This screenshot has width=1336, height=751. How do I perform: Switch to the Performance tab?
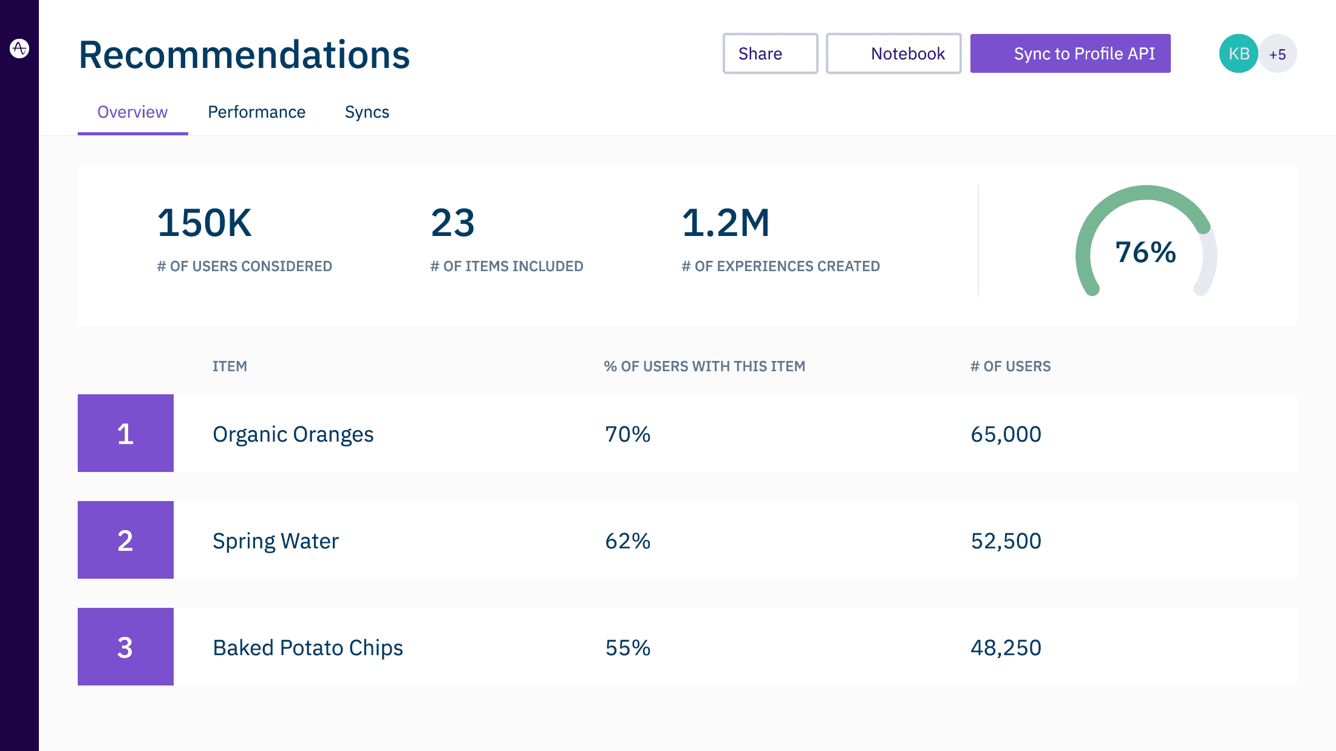point(256,112)
